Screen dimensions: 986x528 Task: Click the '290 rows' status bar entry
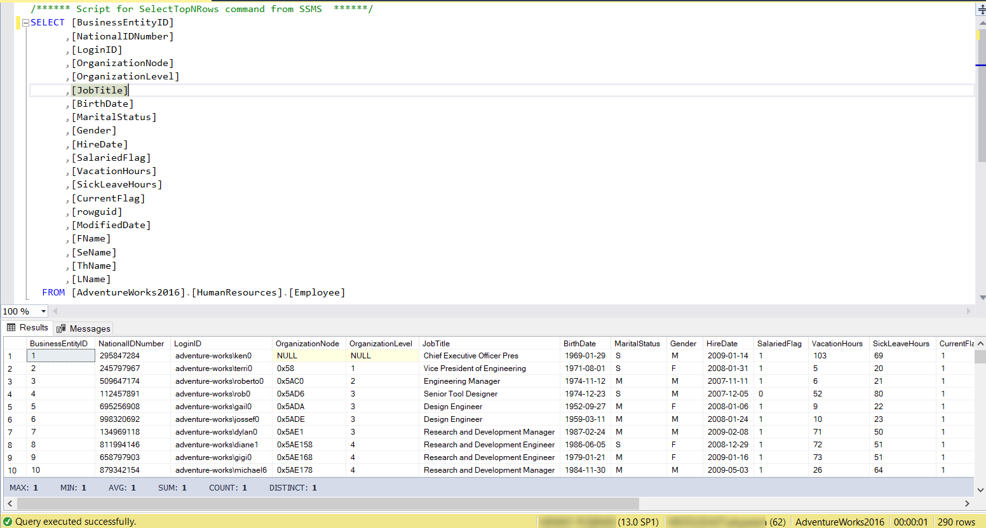(956, 522)
